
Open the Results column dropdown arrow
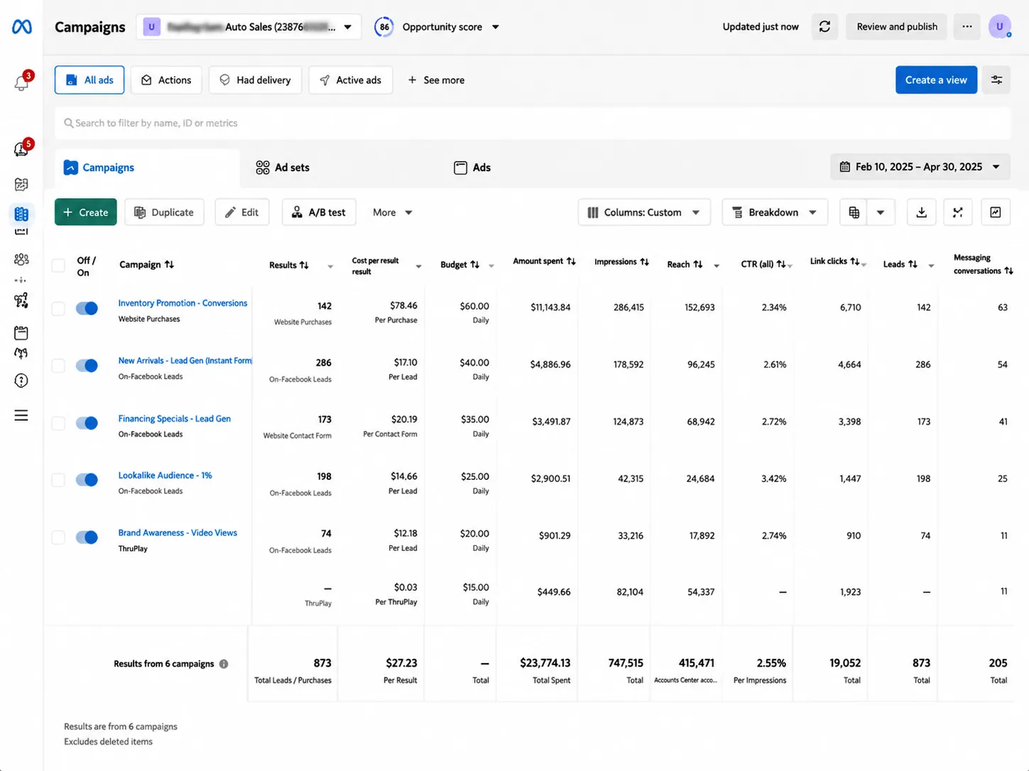pyautogui.click(x=330, y=266)
